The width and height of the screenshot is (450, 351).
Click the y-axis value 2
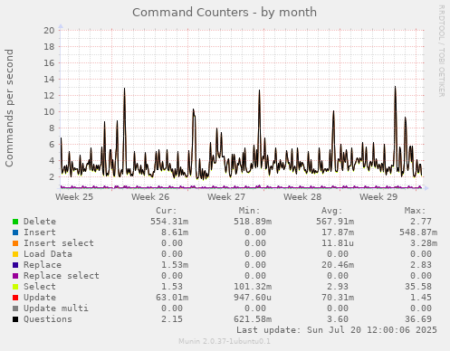coord(52,177)
